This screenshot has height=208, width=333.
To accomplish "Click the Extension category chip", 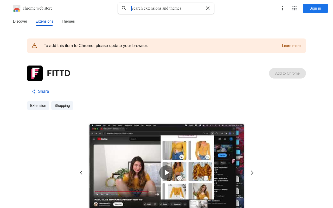I will click(x=38, y=106).
